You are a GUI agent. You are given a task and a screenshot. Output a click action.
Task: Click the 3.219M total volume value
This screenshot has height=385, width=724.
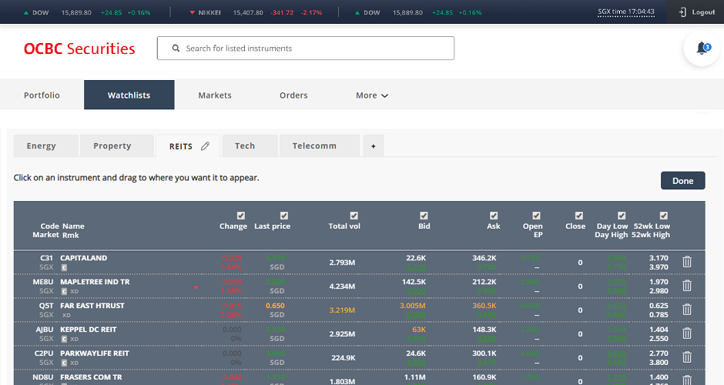342,310
